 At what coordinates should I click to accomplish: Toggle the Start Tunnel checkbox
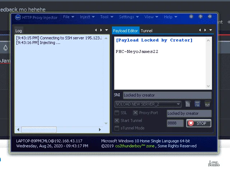[117, 121]
